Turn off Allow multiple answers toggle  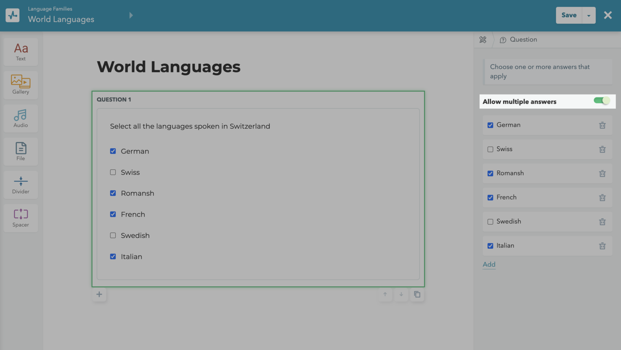tap(602, 101)
